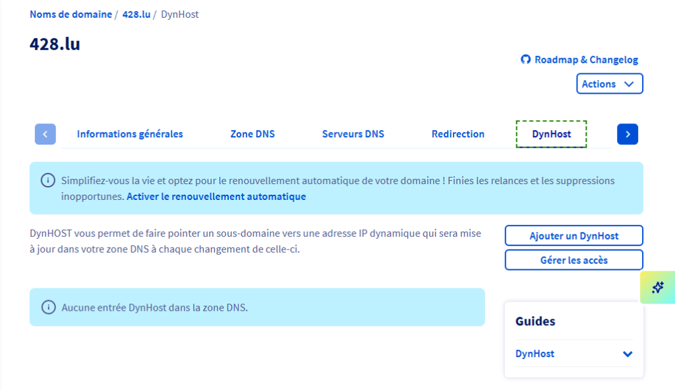Click the GitHub icon next to Roadmap & Changelog
Screen dimensions: 675x390
click(x=525, y=59)
